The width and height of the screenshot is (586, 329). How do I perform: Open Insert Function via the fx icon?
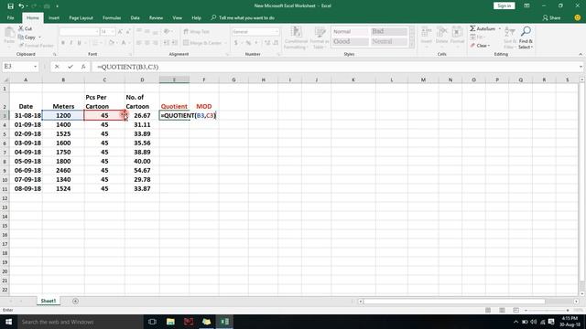point(83,67)
